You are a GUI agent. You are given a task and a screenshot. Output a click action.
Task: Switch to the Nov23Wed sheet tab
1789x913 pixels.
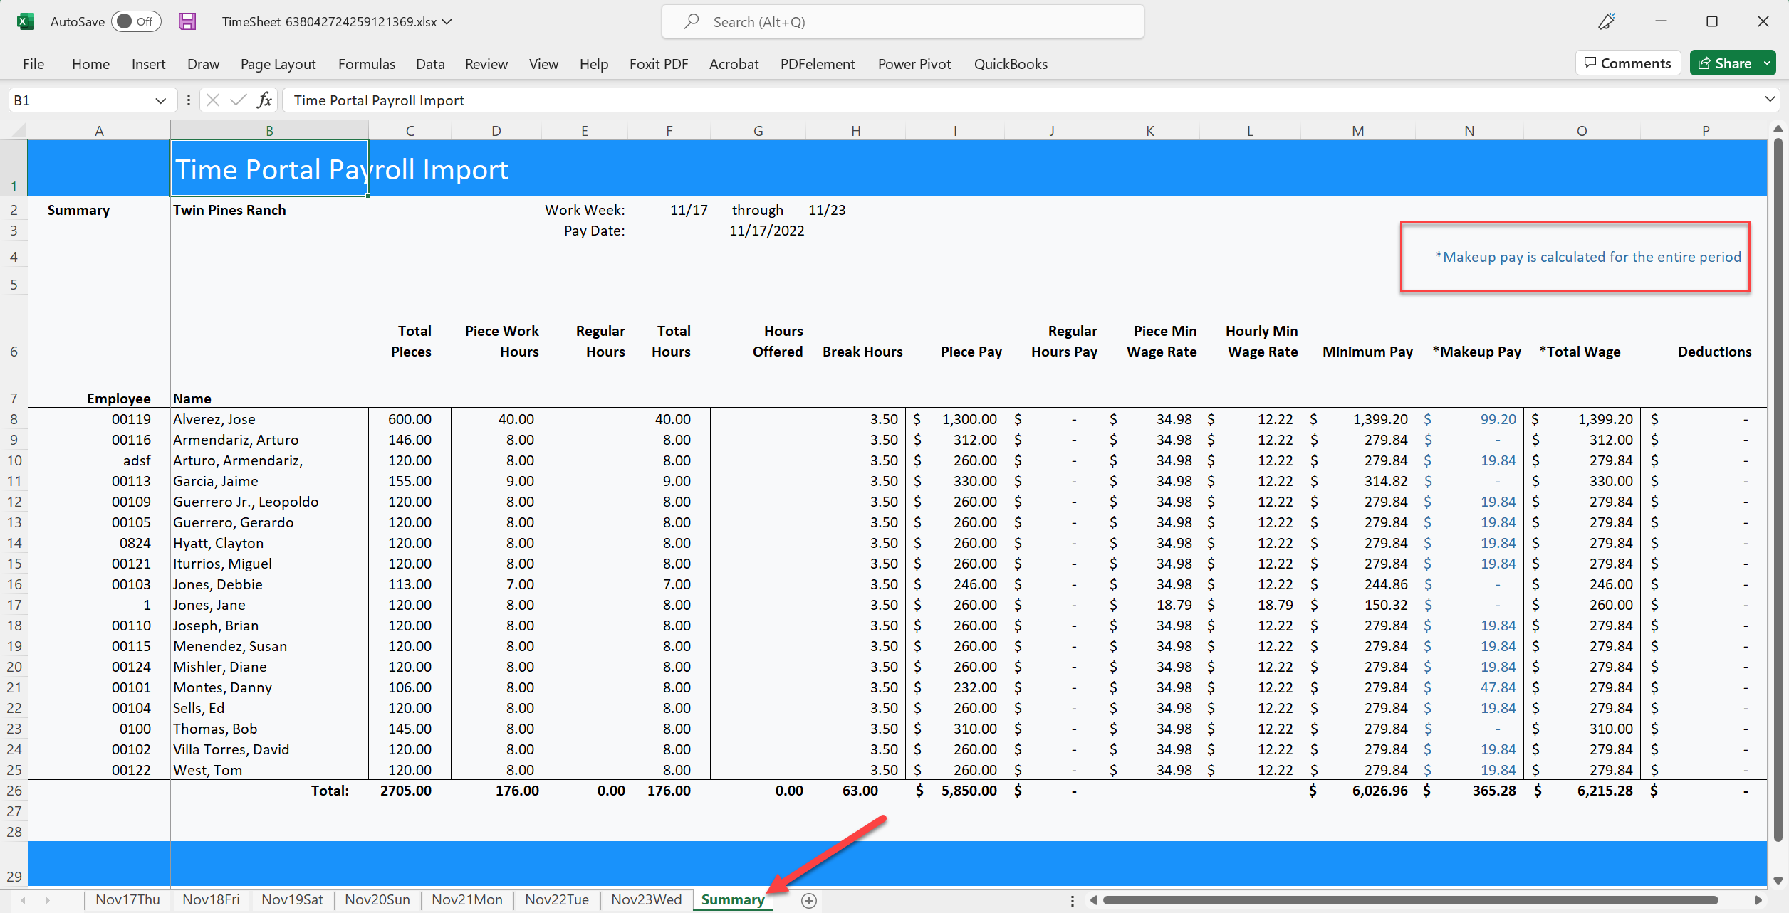tap(646, 899)
